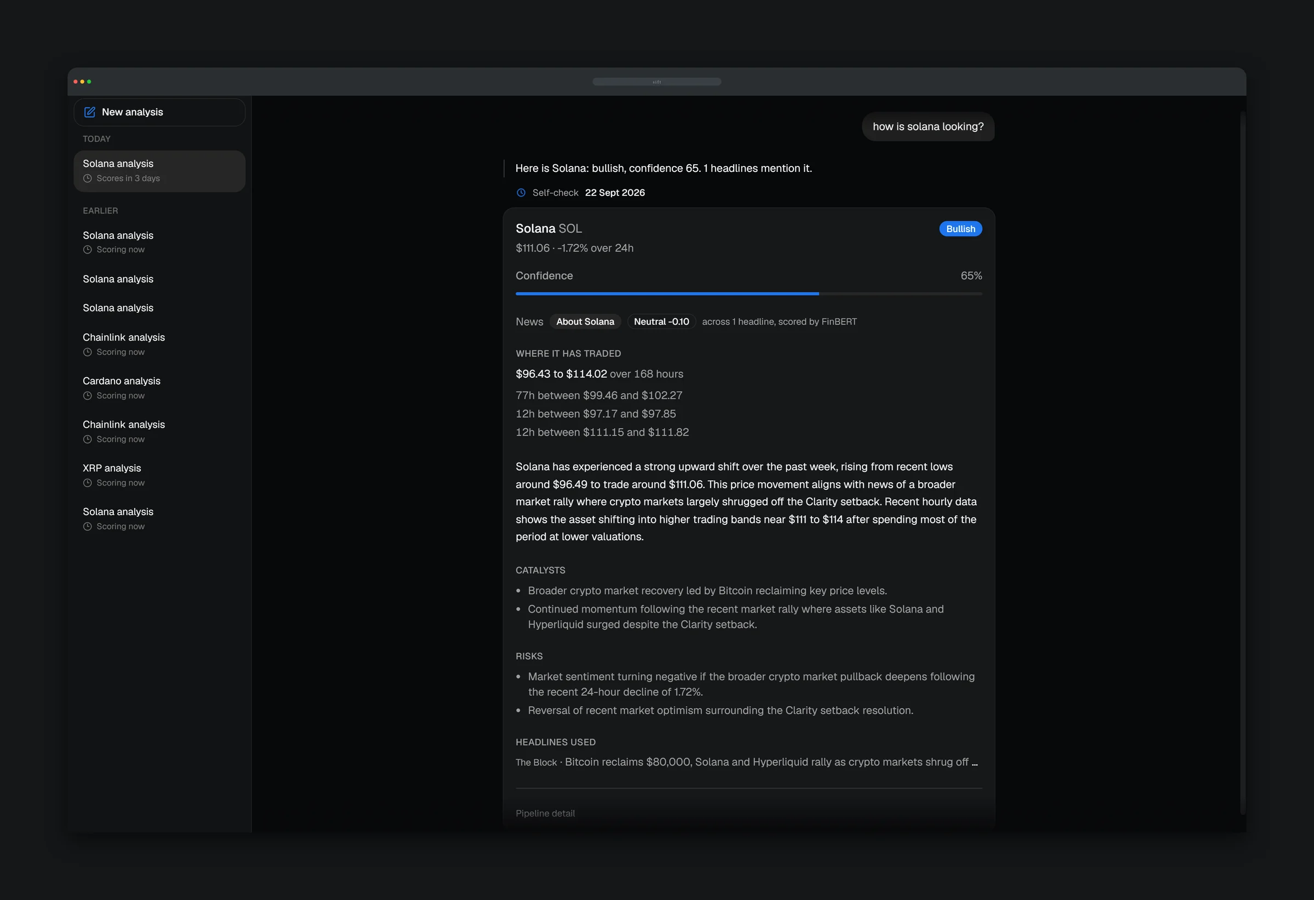Click the self-check date '22 Sept 2026'
The height and width of the screenshot is (900, 1314).
tap(615, 193)
